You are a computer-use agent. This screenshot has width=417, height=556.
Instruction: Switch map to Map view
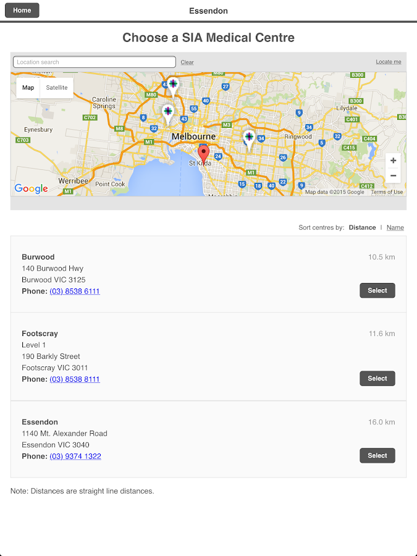[28, 88]
